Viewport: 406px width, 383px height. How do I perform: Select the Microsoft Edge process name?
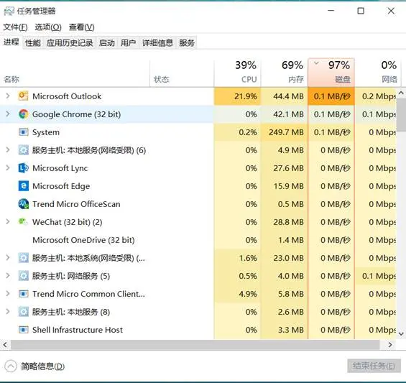(x=61, y=186)
